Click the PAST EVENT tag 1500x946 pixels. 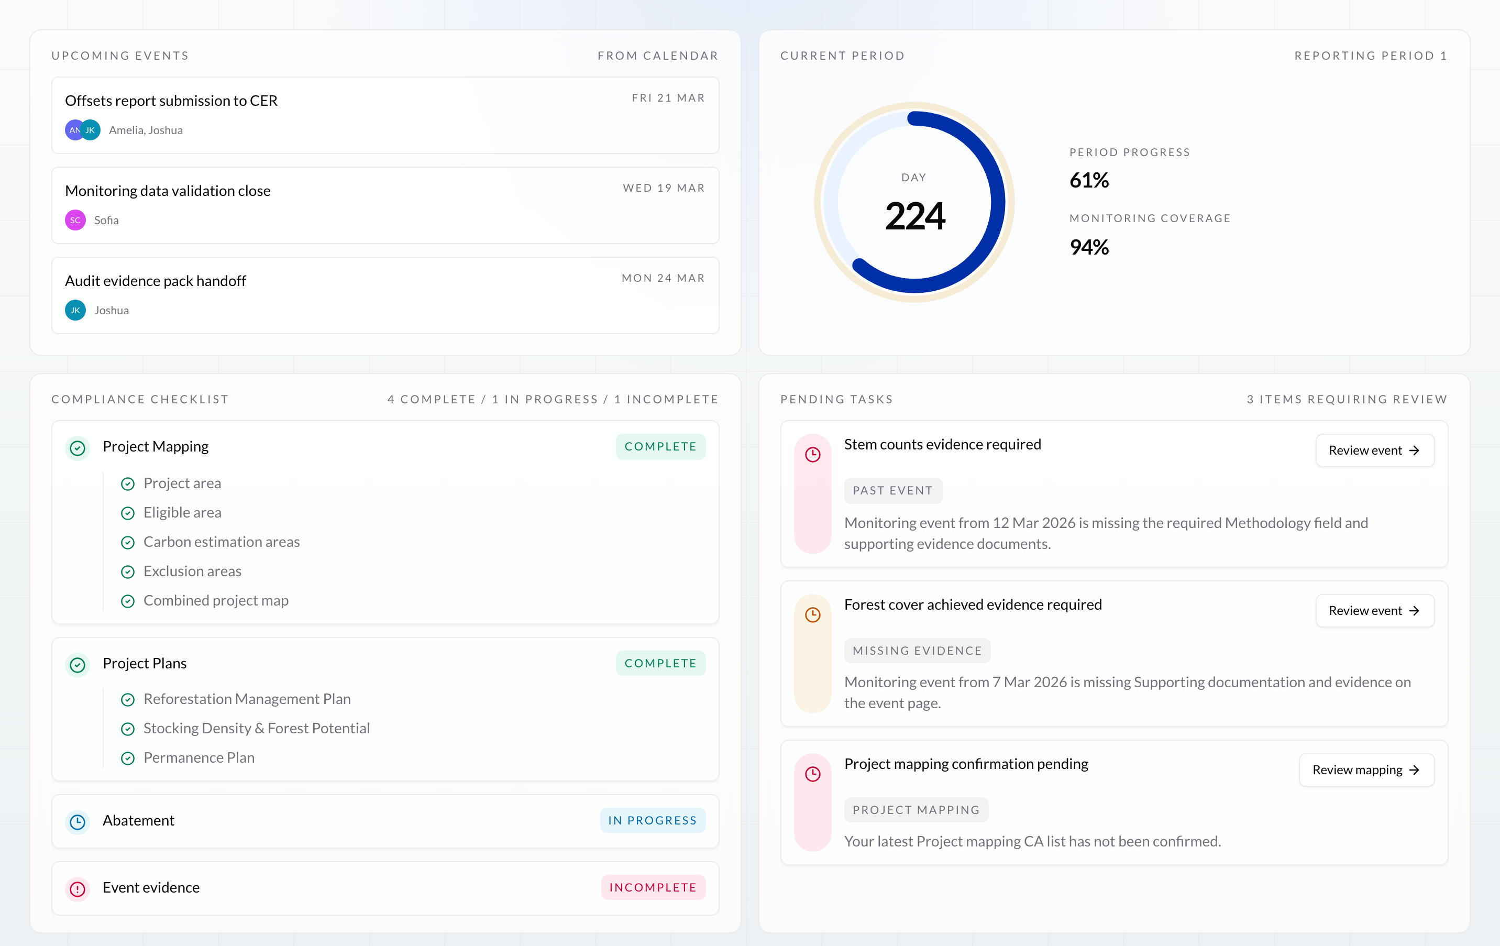(894, 490)
